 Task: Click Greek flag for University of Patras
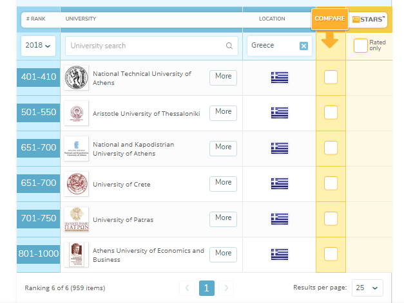[280, 219]
